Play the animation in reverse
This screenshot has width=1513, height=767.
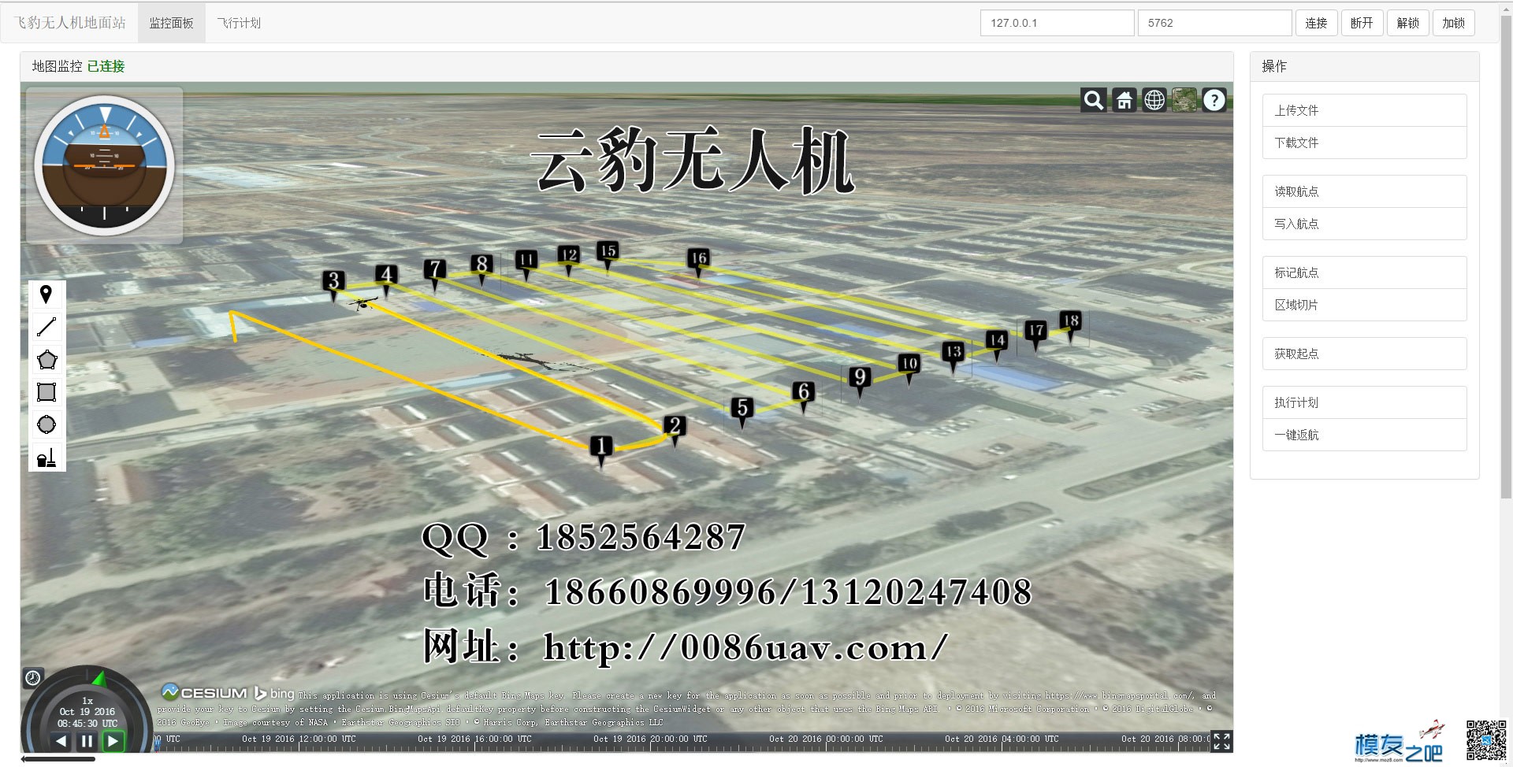[61, 741]
